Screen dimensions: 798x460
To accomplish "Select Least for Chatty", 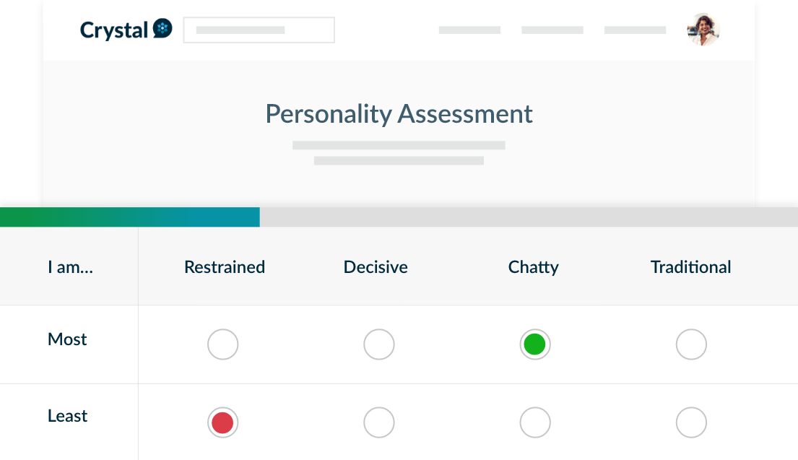I will (x=535, y=422).
